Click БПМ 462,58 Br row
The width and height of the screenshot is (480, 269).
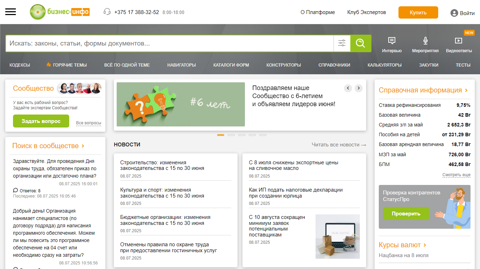(x=424, y=164)
